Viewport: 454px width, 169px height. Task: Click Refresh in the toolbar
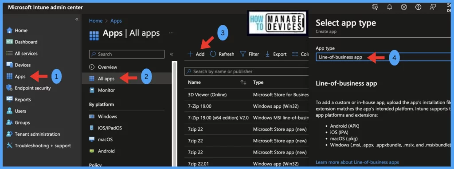coord(222,54)
